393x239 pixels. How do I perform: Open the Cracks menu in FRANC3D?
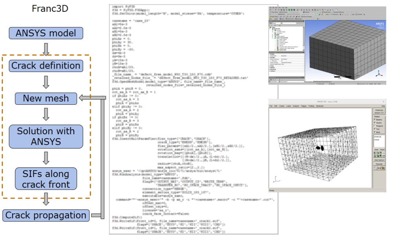282,106
